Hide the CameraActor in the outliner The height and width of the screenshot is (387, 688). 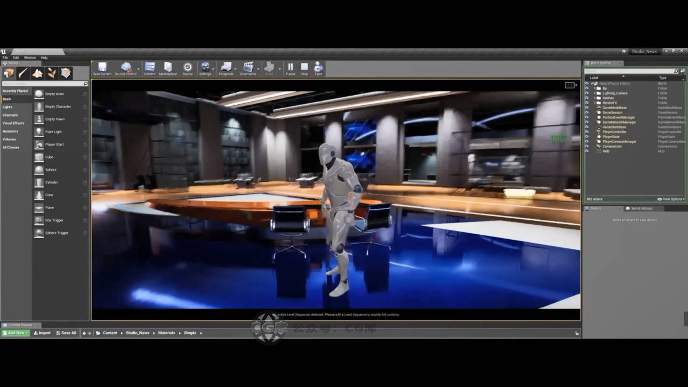pos(587,146)
